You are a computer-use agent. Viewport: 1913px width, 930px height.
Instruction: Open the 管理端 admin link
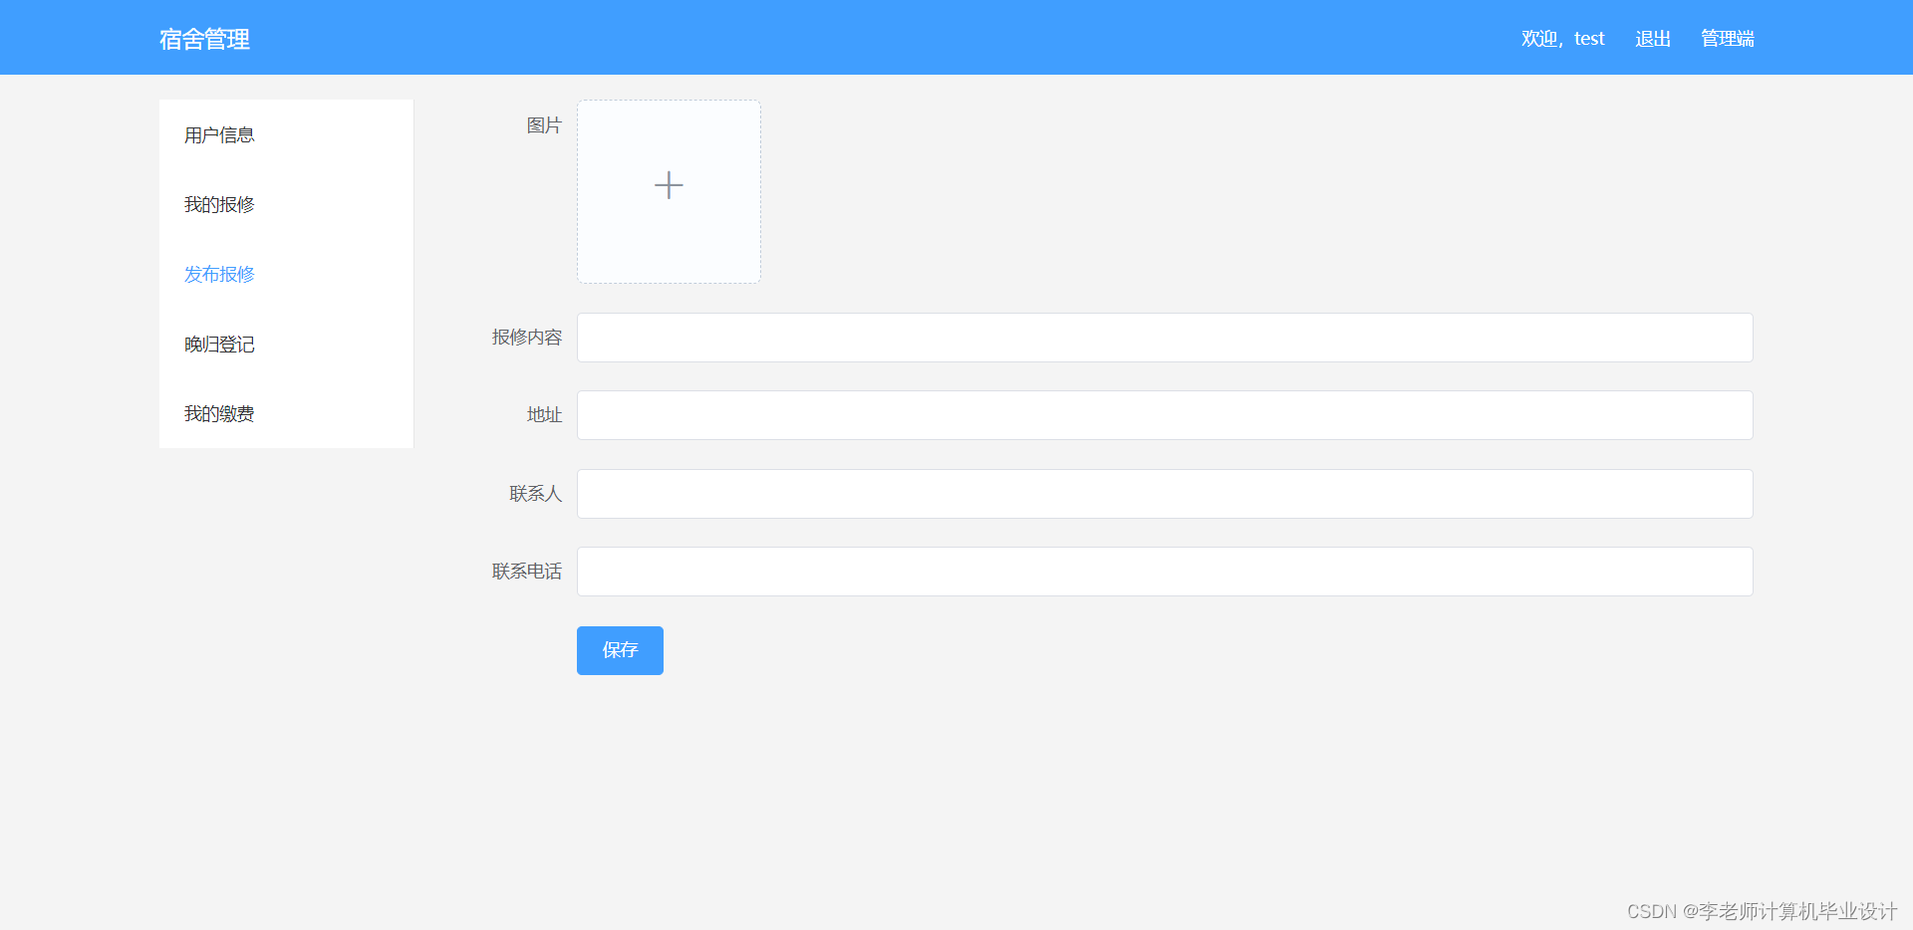coord(1727,38)
